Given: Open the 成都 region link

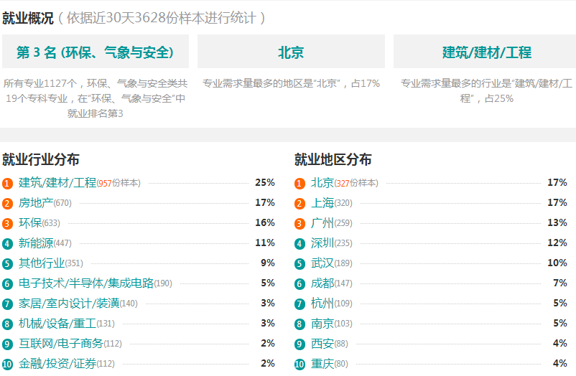Looking at the screenshot, I should (x=322, y=283).
